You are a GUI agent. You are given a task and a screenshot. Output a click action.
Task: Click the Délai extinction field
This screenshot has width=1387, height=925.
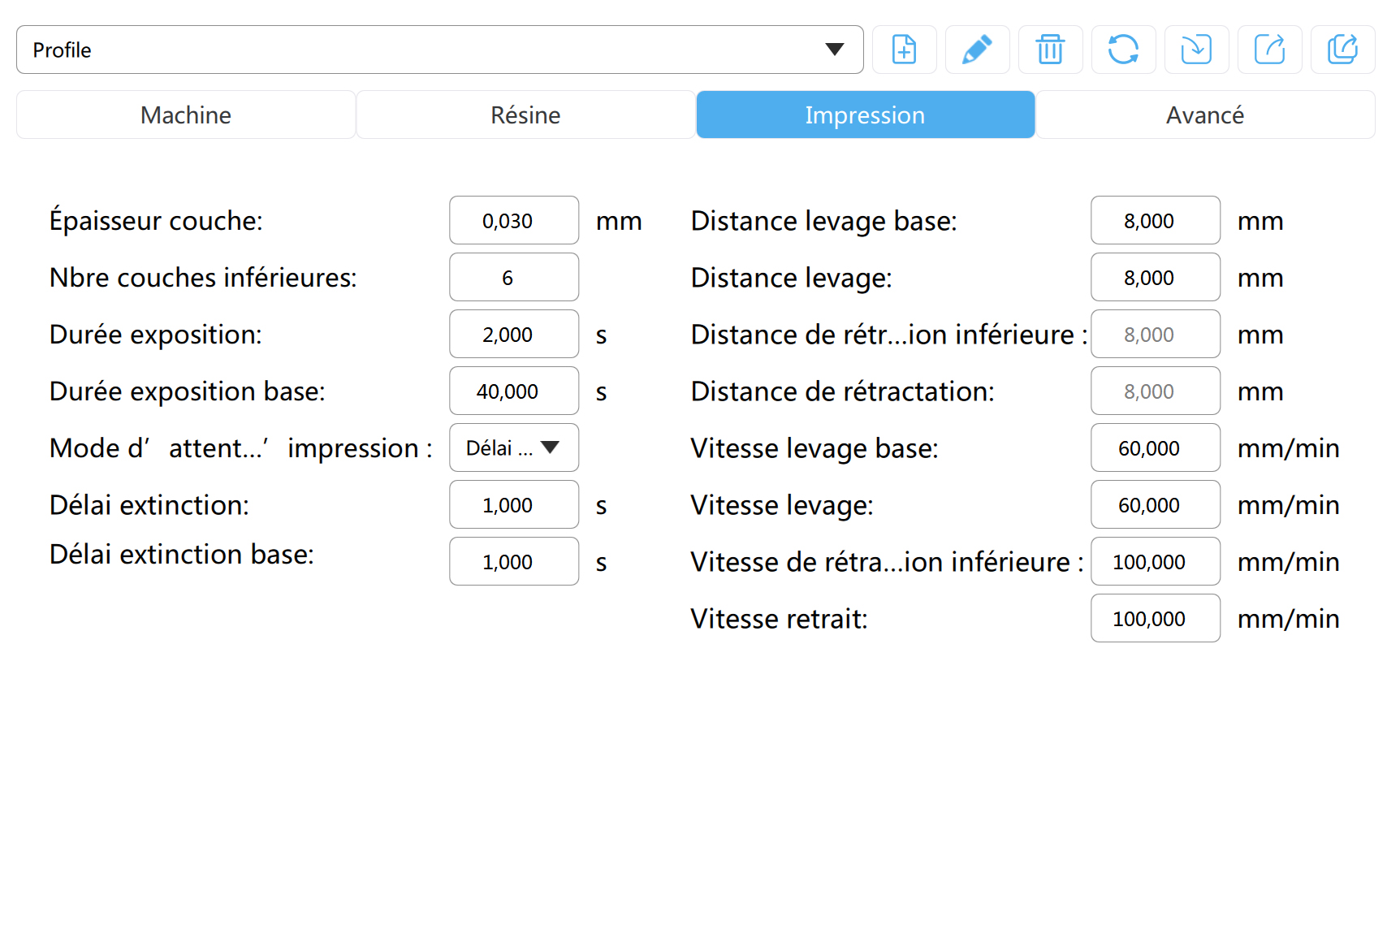[514, 504]
